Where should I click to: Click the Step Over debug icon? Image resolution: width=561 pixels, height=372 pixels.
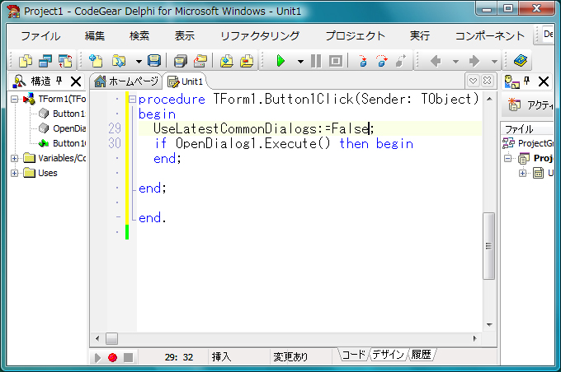pyautogui.click(x=382, y=61)
